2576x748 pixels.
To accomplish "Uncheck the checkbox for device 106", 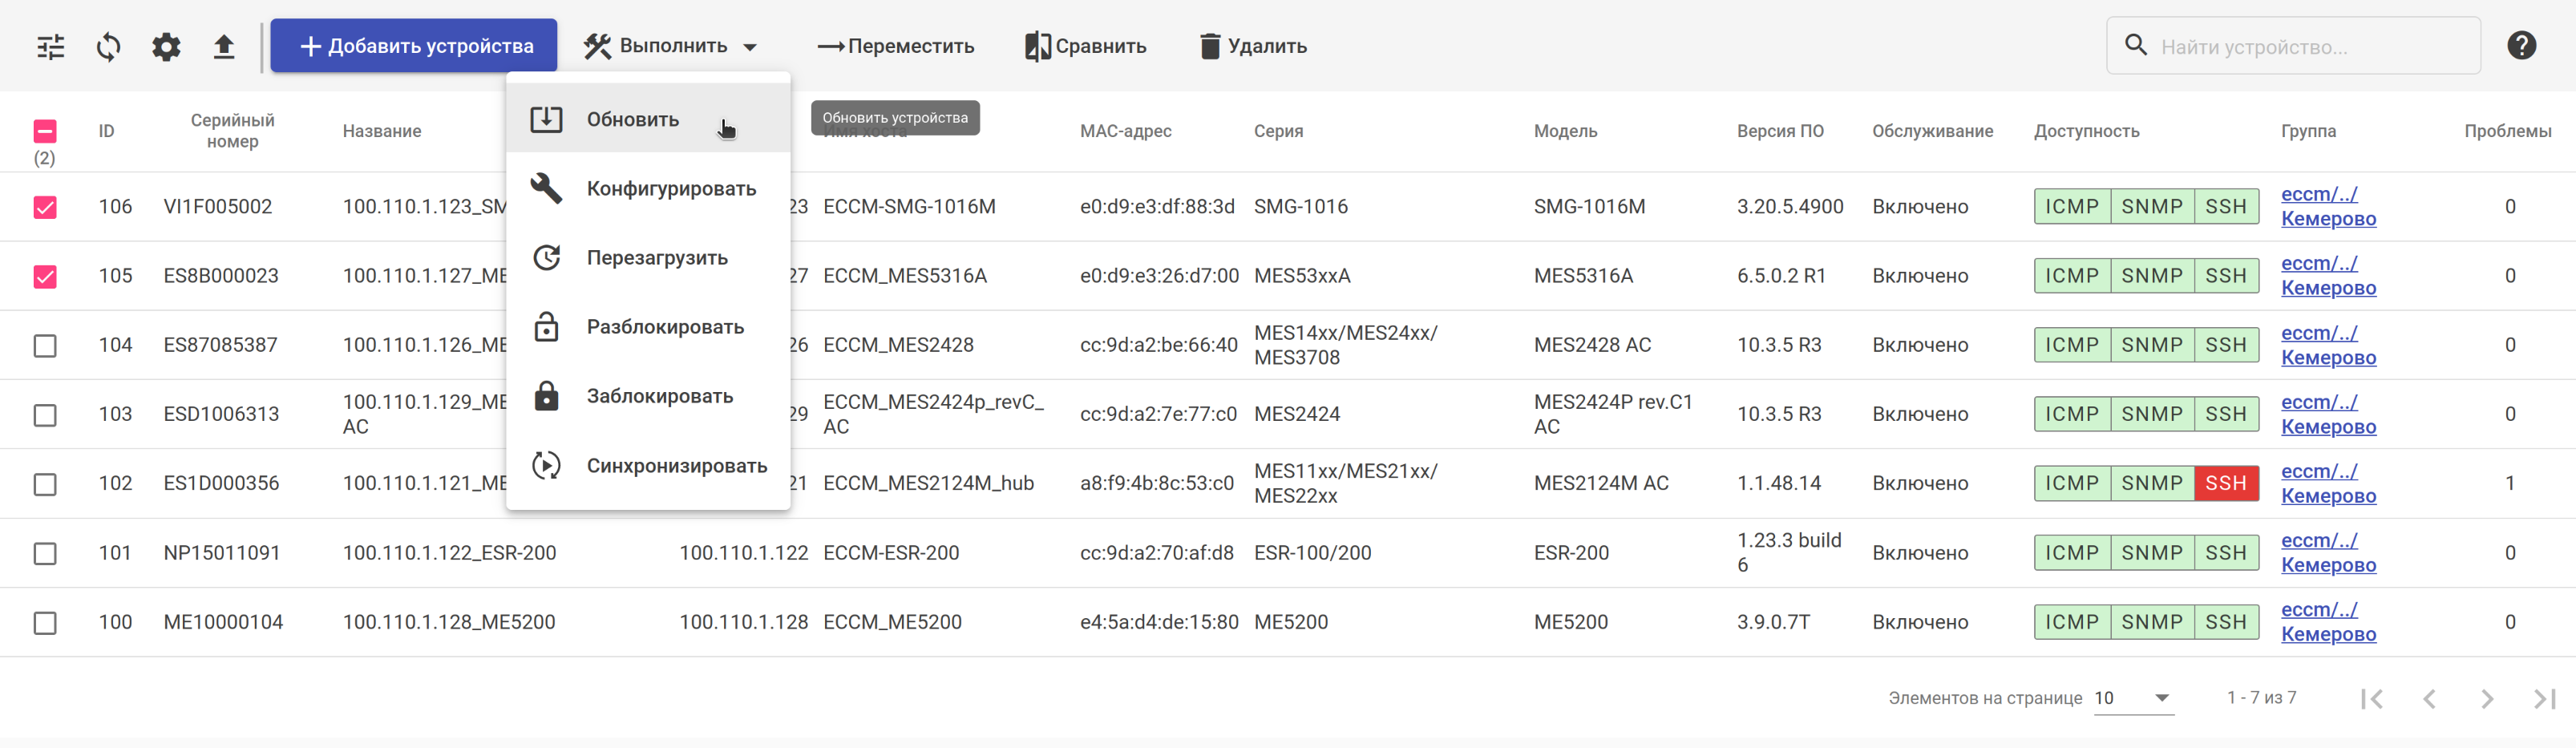I will click(x=45, y=207).
